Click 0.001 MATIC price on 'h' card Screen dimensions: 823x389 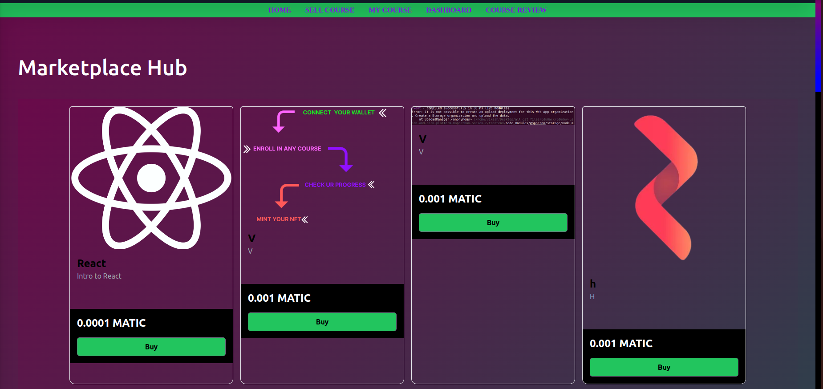pyautogui.click(x=621, y=344)
